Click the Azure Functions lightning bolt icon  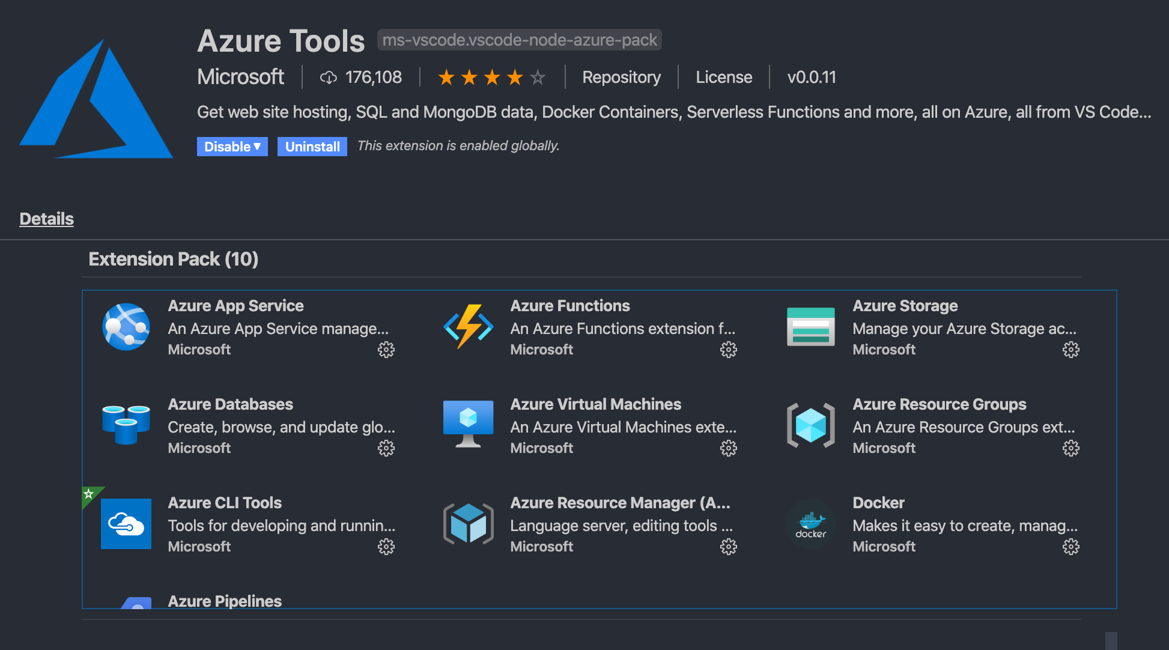[468, 327]
